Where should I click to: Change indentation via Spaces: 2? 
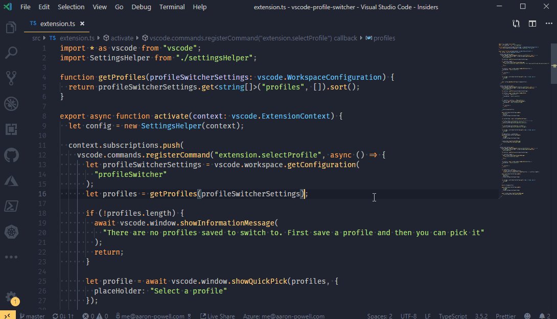coord(379,316)
